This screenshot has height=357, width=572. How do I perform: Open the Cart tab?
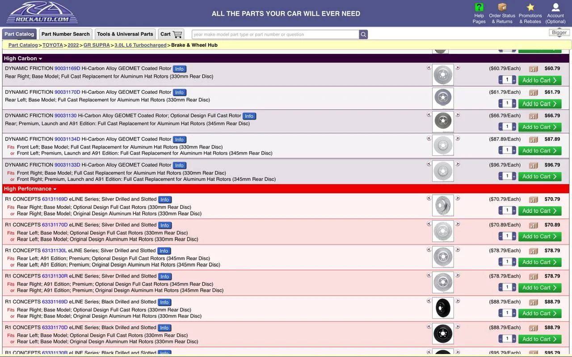[171, 34]
